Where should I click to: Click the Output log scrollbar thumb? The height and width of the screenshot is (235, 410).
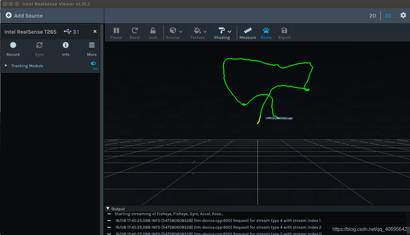(x=408, y=230)
